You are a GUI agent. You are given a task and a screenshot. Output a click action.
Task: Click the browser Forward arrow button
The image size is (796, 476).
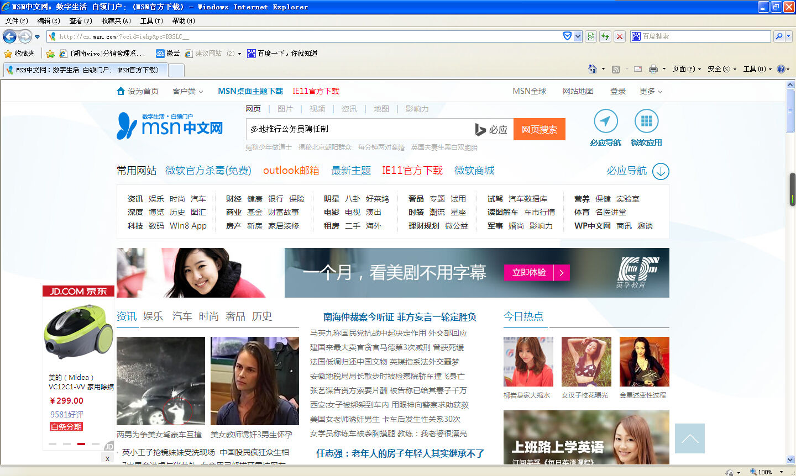click(25, 36)
